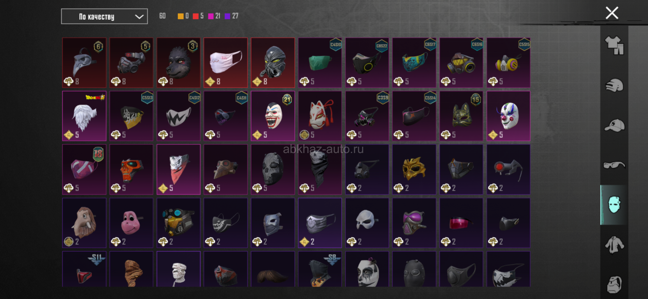Filter by orange quality swatch
Screen dimensions: 648x299
[180, 16]
